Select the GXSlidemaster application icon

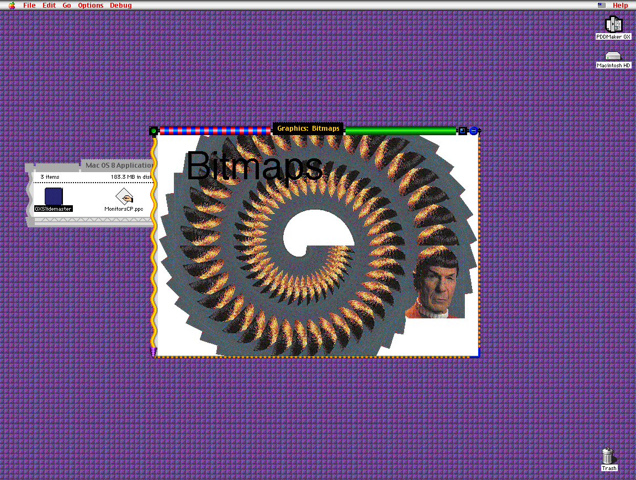point(54,196)
